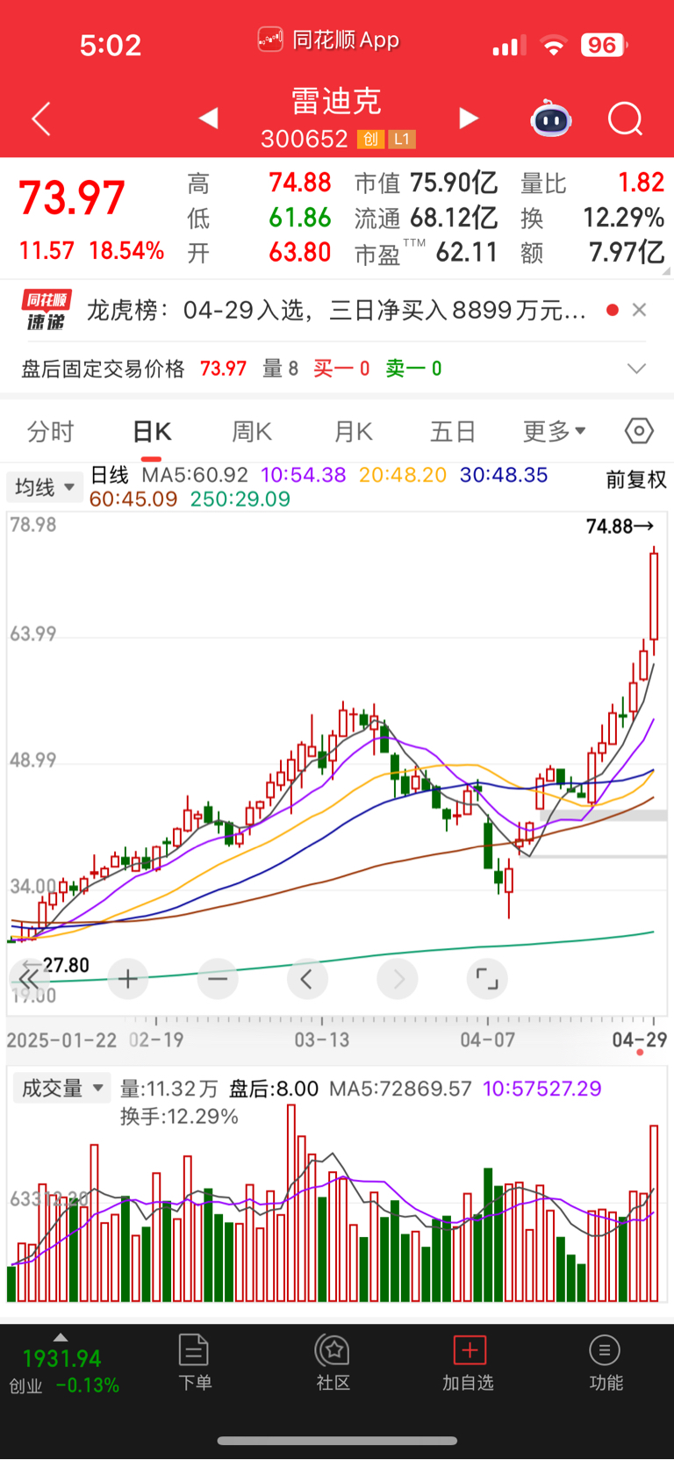Zoom out chart with minus button

[218, 979]
